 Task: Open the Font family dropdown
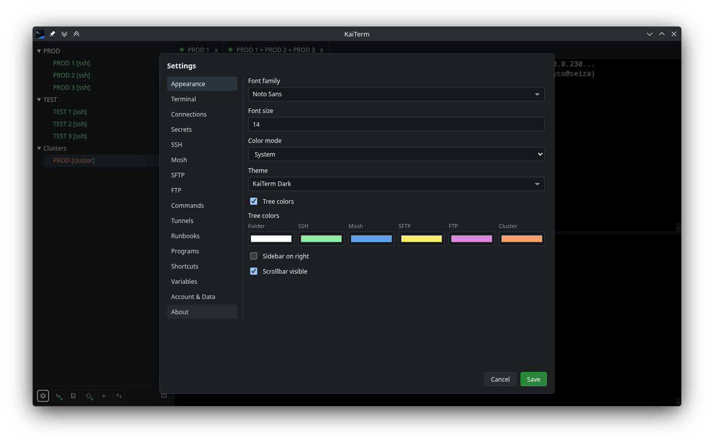pos(396,94)
